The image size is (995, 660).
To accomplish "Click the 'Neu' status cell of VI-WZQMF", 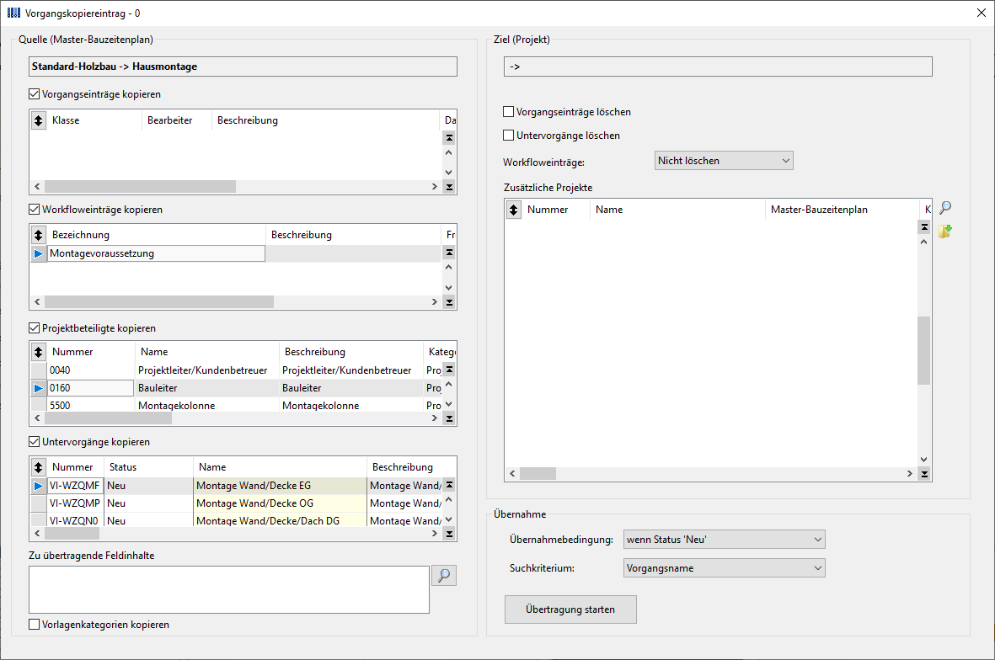I will pyautogui.click(x=148, y=486).
